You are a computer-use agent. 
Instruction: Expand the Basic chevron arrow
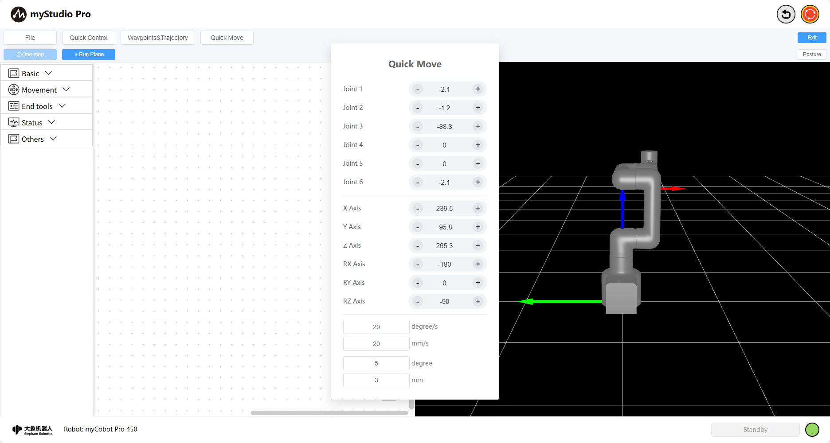pyautogui.click(x=48, y=73)
